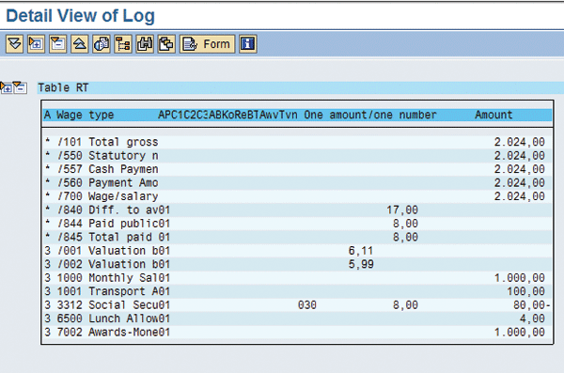
Task: Click the 17,00 value for /840
Action: point(402,210)
